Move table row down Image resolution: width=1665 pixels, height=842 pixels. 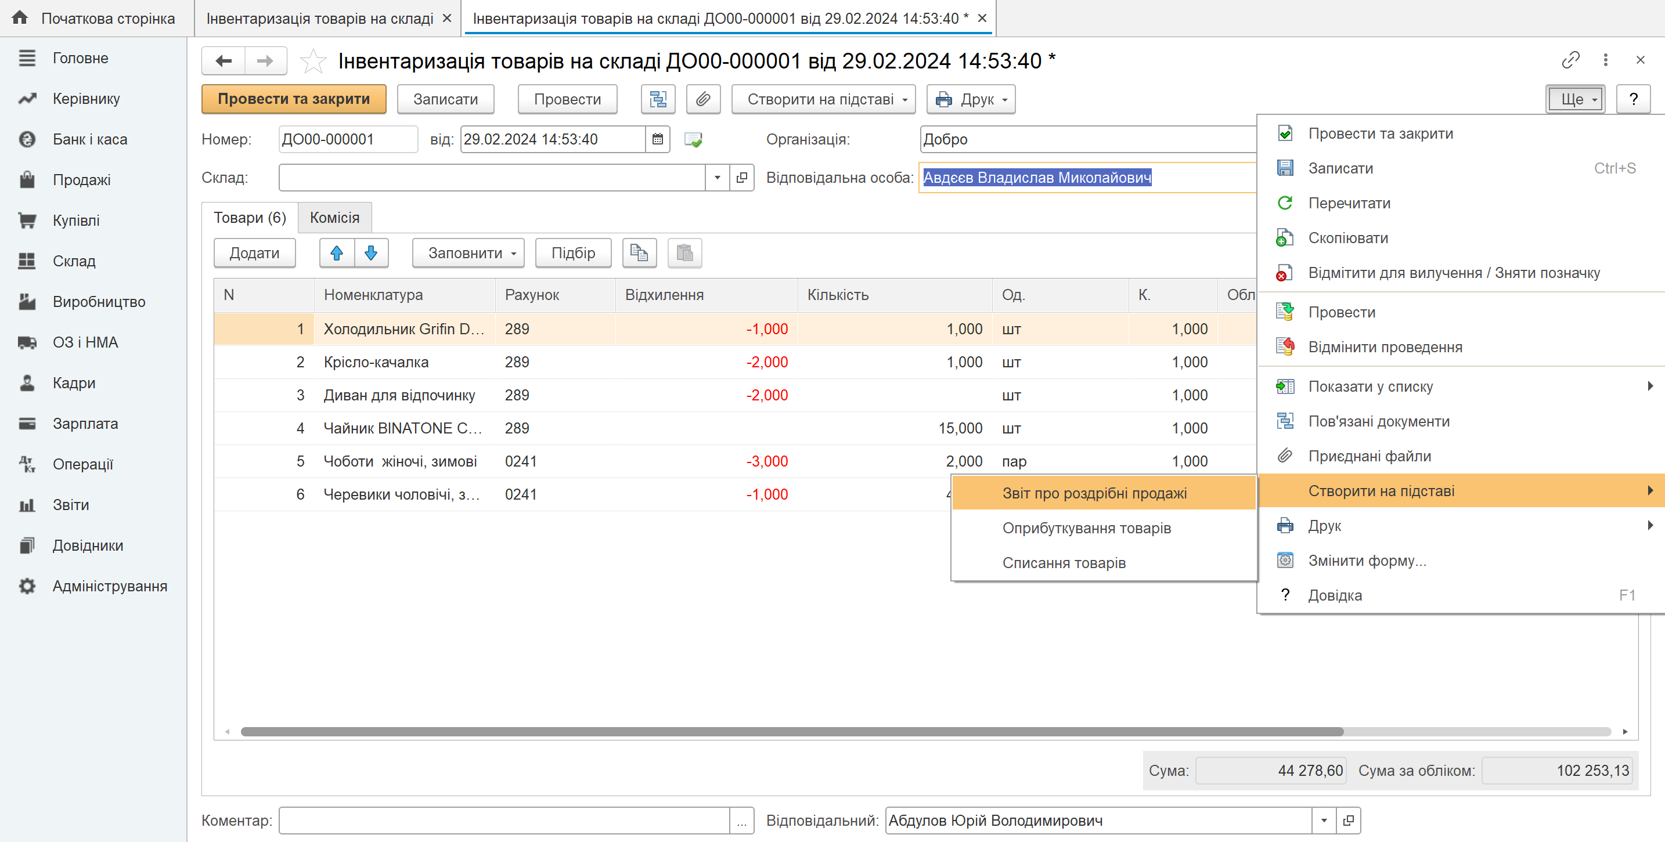click(x=371, y=254)
